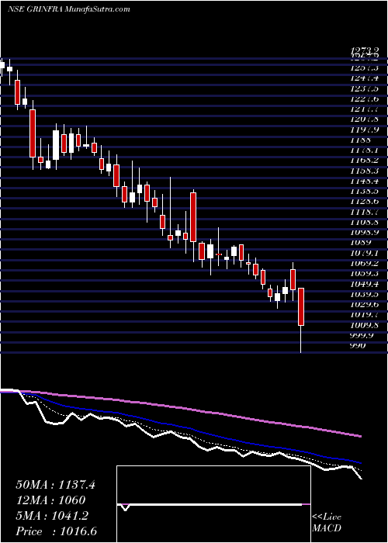This screenshot has height=543, width=388.
Task: Select the 12MA : 1060 value
Action: point(50,500)
